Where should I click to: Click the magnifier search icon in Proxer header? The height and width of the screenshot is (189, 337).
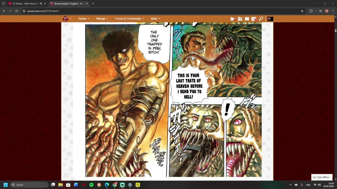[261, 19]
